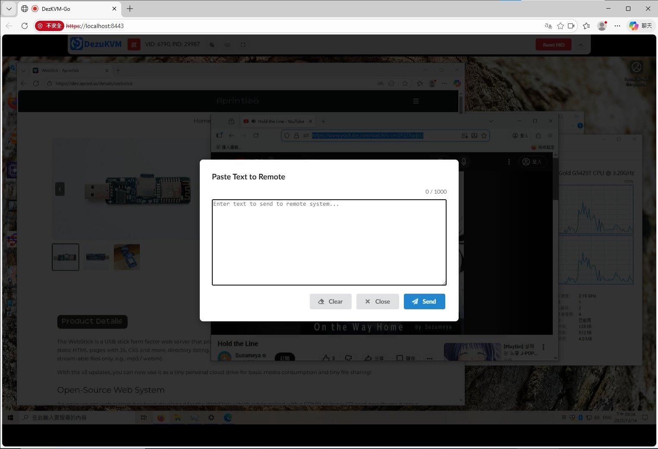This screenshot has height=449, width=658.
Task: Click YouTube 登入 sign-in button
Action: pos(532,162)
